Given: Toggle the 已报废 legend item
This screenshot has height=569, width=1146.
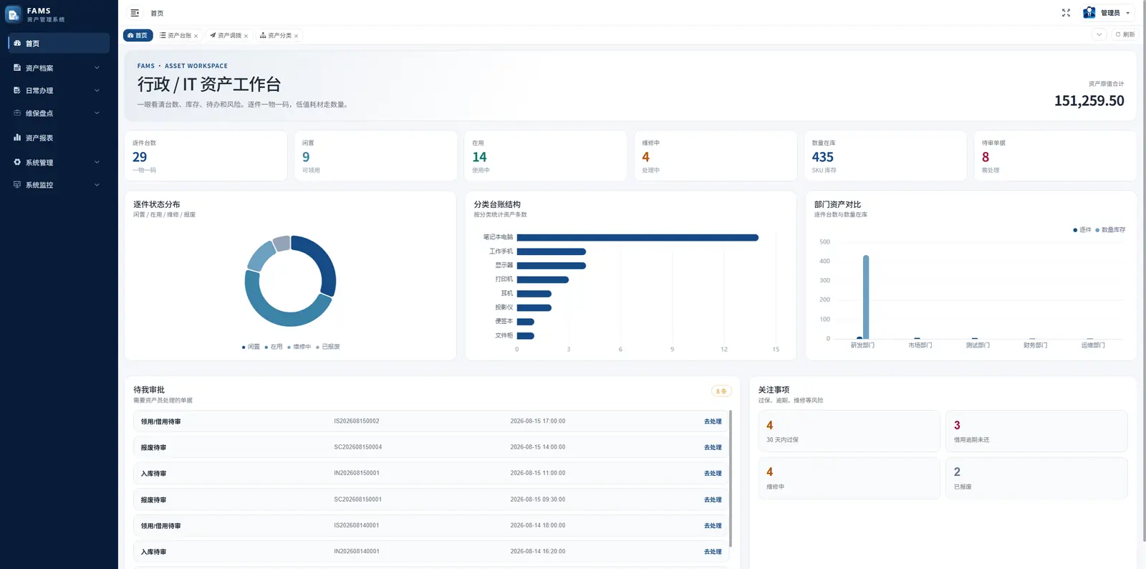Looking at the screenshot, I should [328, 347].
